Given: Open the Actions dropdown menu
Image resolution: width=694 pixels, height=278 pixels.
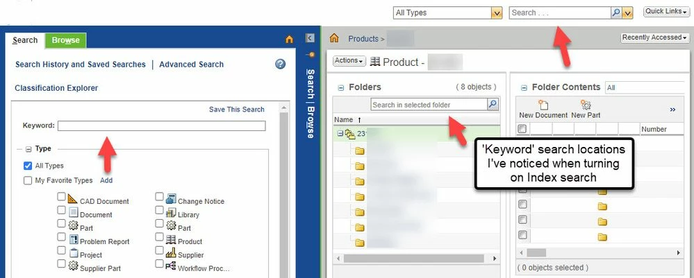Looking at the screenshot, I should (349, 61).
